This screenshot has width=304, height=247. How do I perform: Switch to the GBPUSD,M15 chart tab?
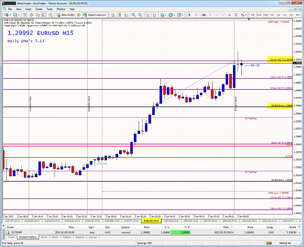[x=230, y=221]
